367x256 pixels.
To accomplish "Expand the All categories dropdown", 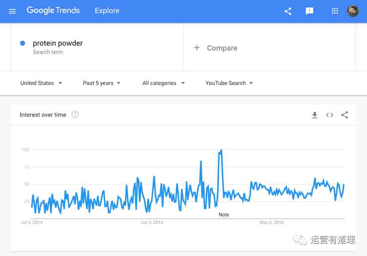I will coord(164,83).
